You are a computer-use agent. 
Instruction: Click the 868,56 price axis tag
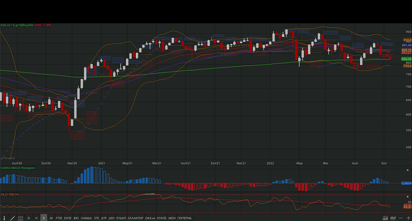pos(407,50)
